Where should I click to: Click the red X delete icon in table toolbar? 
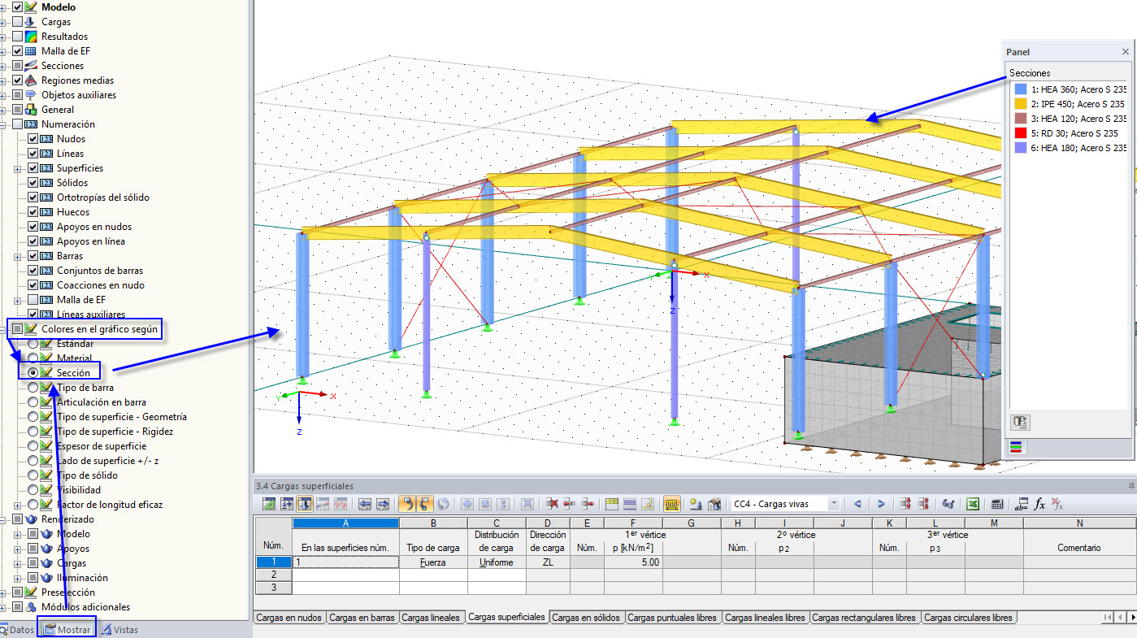pyautogui.click(x=553, y=504)
